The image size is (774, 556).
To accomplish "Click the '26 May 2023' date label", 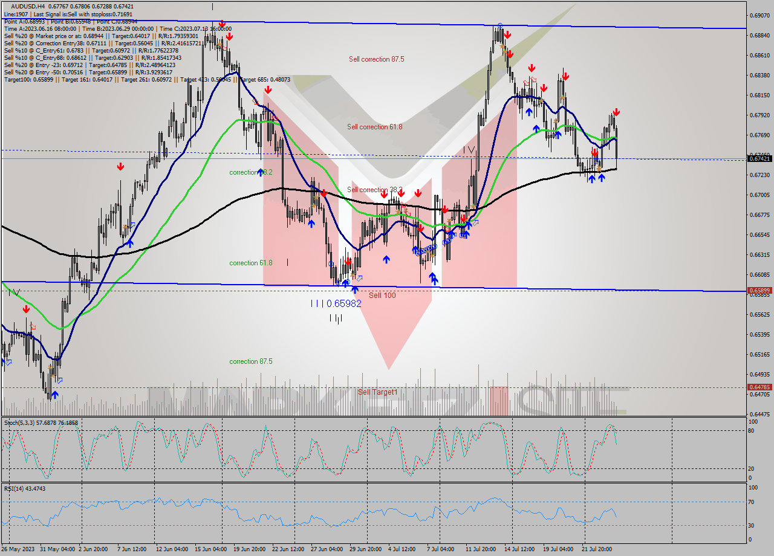I will (18, 549).
